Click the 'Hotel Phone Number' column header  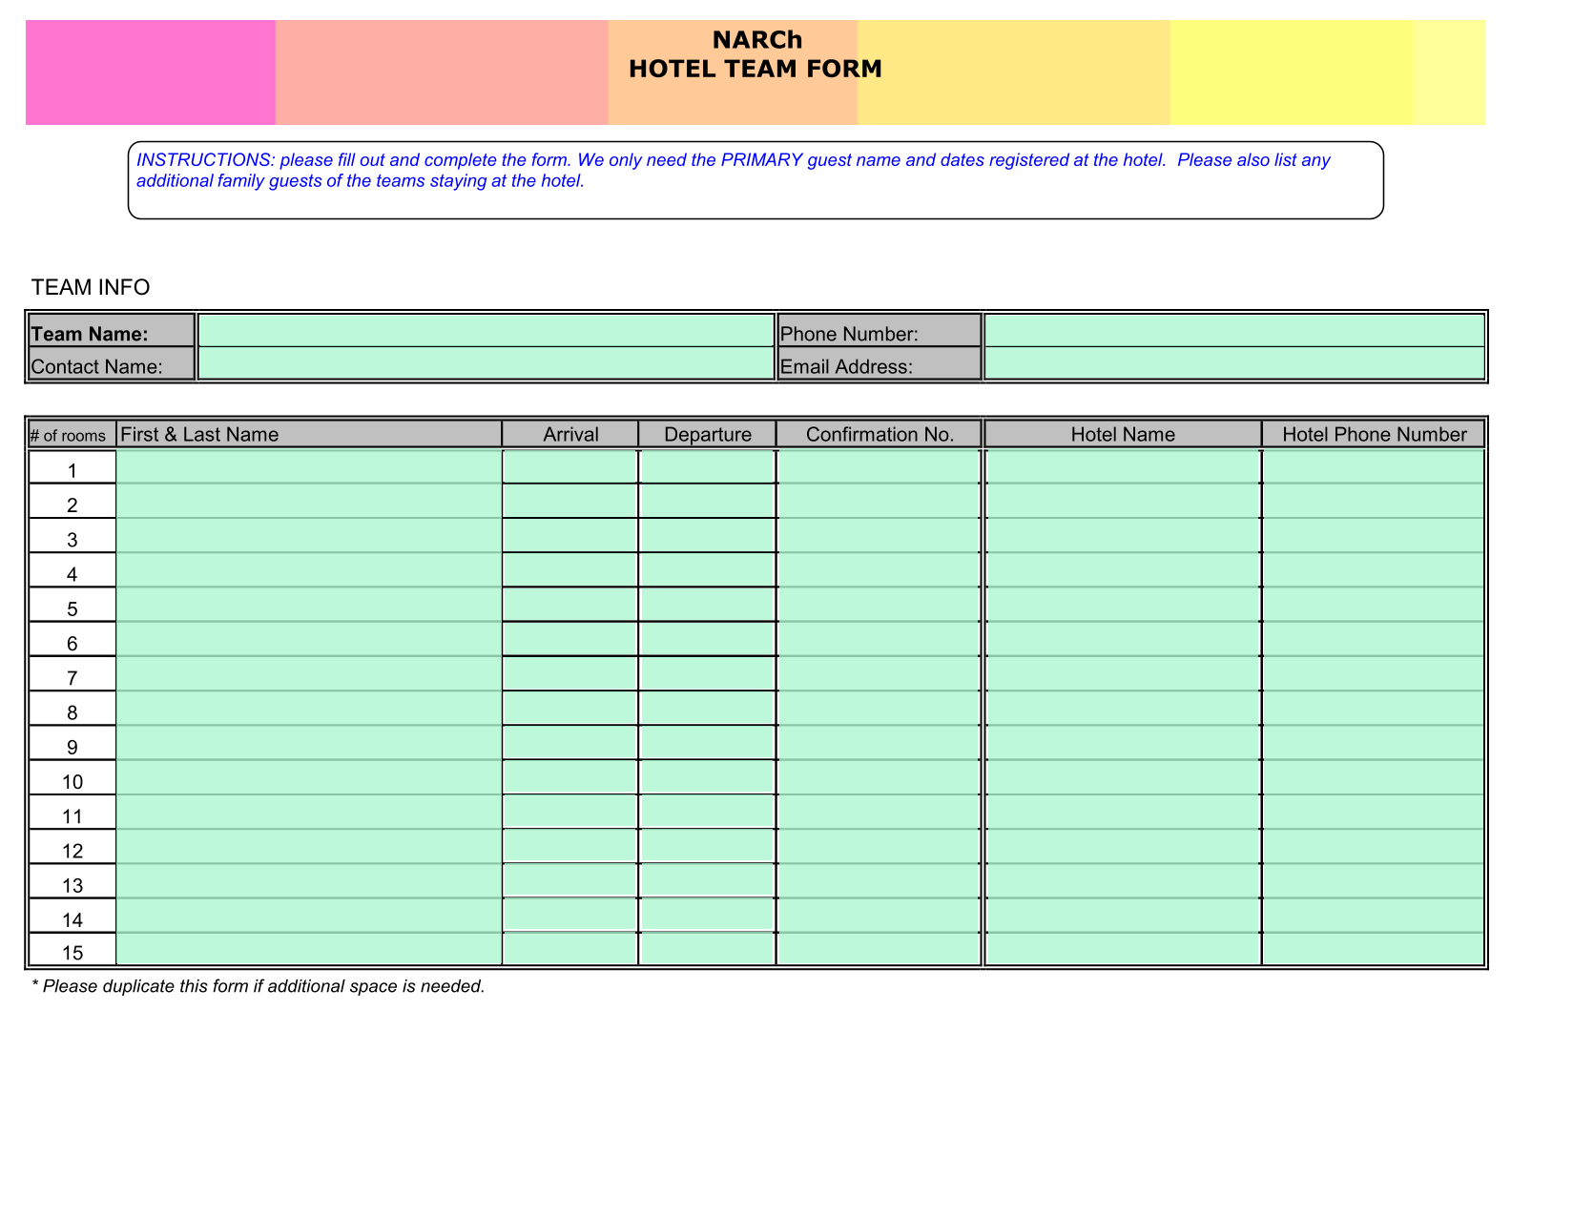1374,434
